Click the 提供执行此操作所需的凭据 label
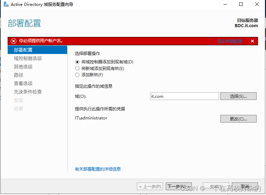This screenshot has width=266, height=195. (x=100, y=109)
